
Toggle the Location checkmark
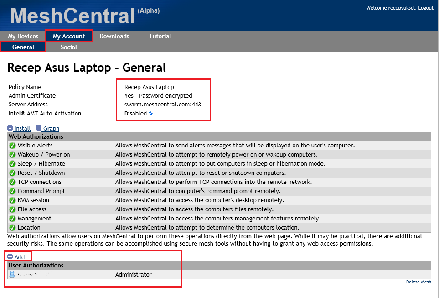[12, 228]
